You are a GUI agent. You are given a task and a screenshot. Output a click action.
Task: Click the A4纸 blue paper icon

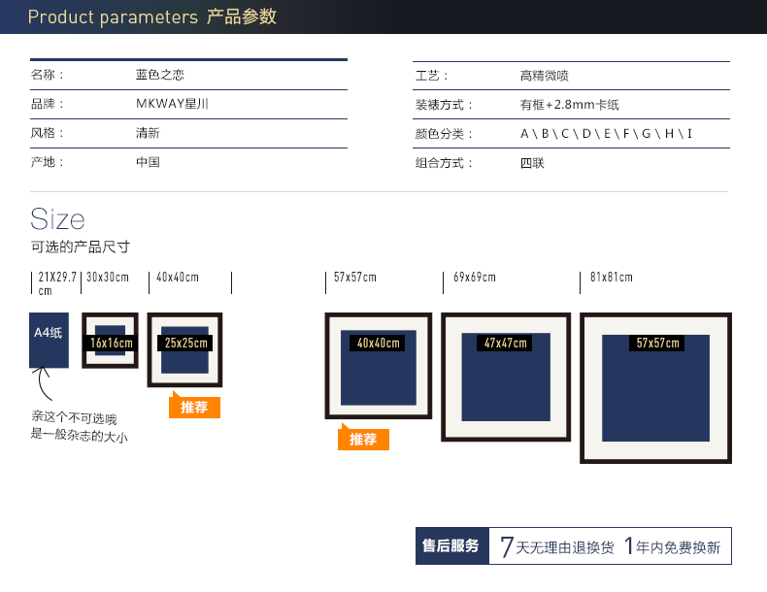point(49,341)
